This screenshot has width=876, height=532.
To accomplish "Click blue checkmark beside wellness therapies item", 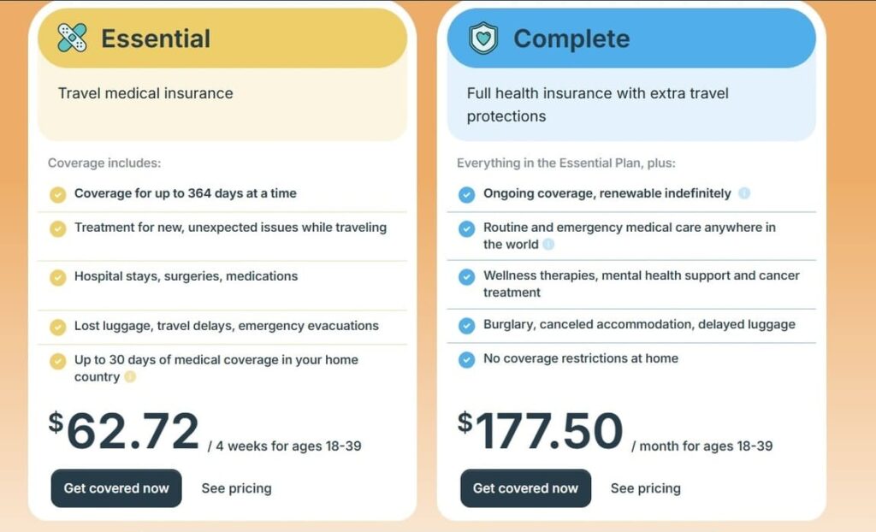I will (466, 277).
